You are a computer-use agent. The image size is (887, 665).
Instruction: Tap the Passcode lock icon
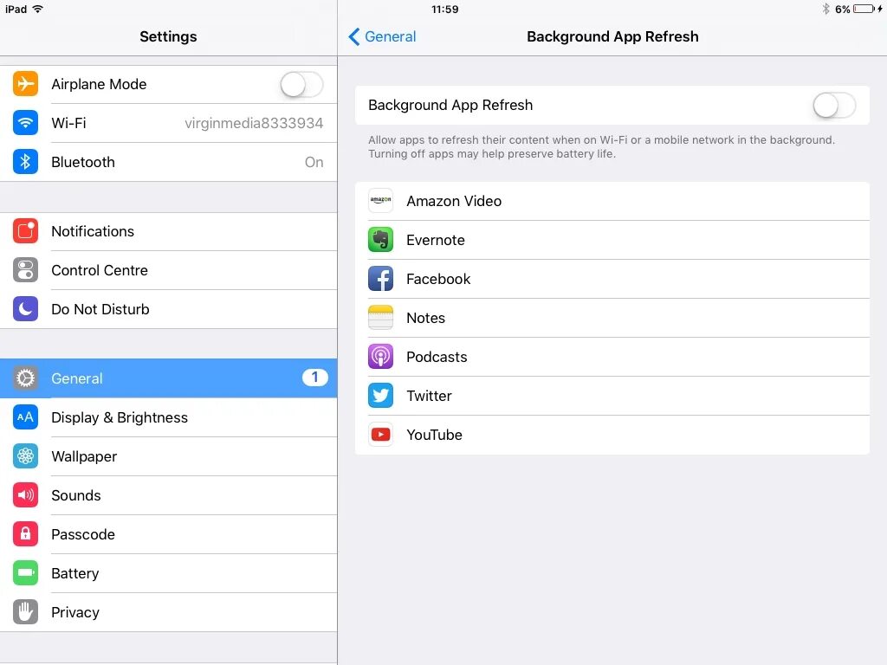pyautogui.click(x=25, y=534)
